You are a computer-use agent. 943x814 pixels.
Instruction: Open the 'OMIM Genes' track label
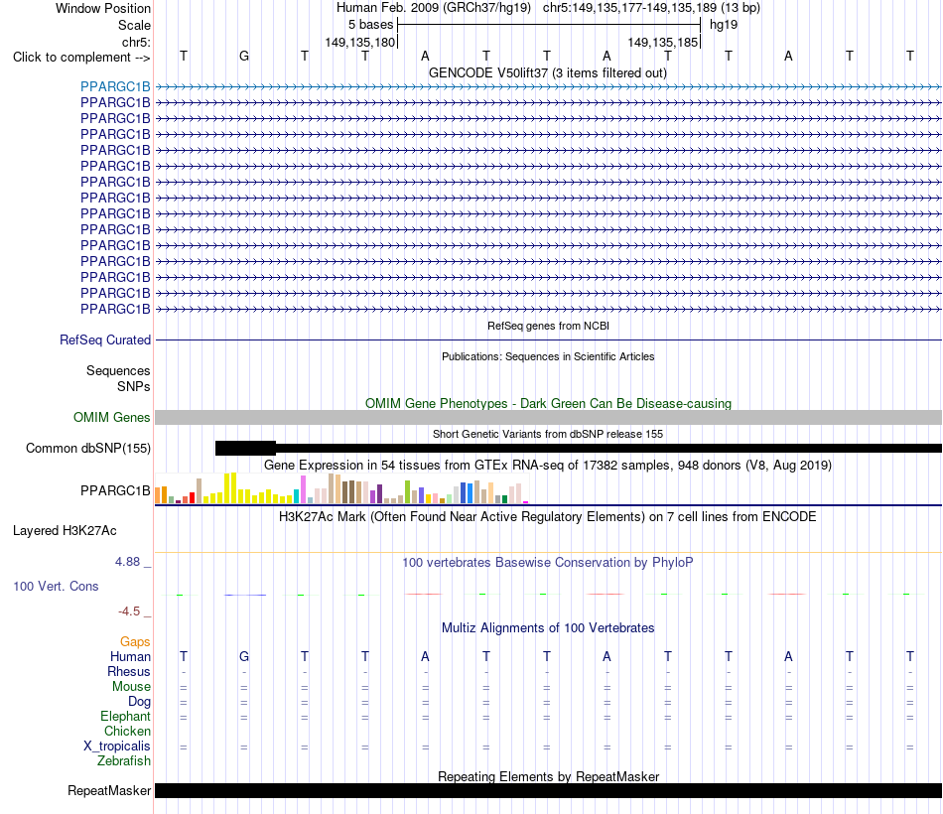click(111, 418)
